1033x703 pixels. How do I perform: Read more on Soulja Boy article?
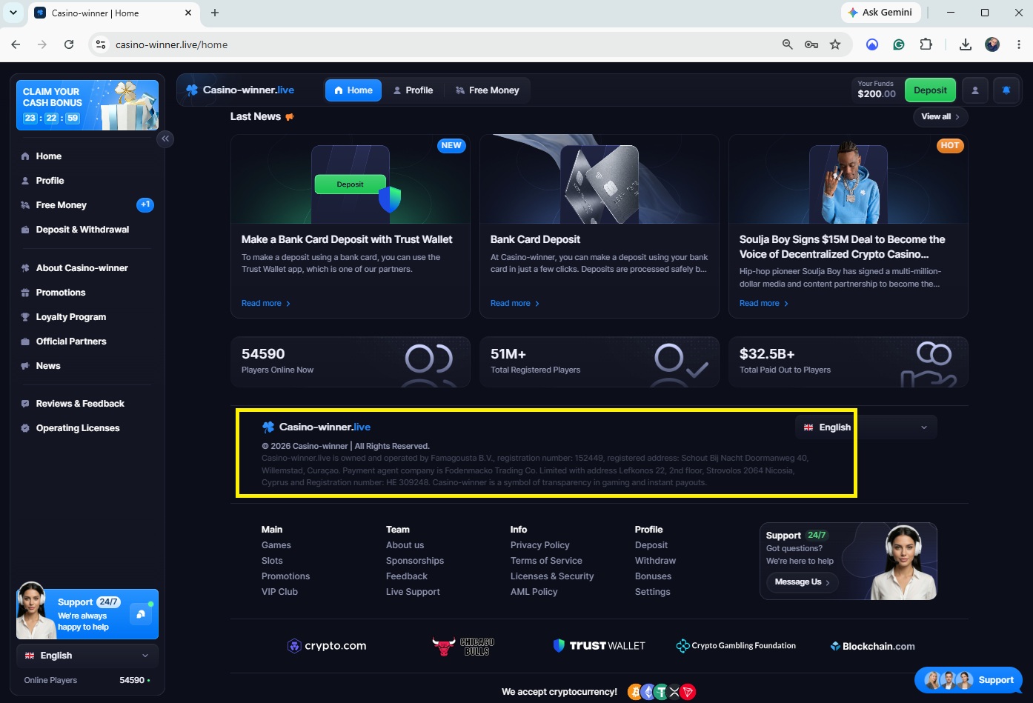click(764, 304)
